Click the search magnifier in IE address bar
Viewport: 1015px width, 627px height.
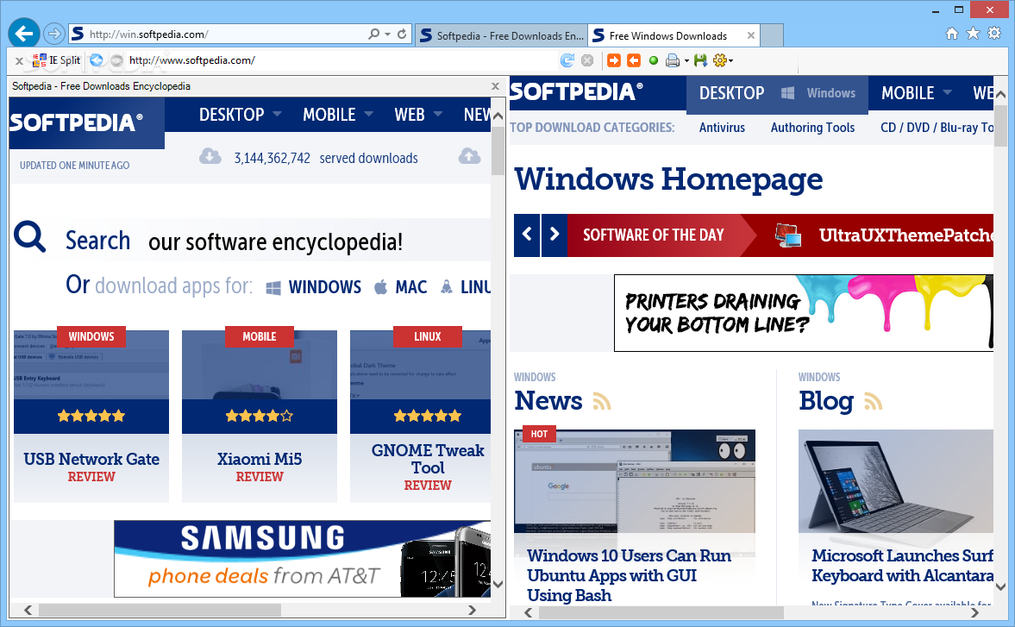click(x=374, y=34)
